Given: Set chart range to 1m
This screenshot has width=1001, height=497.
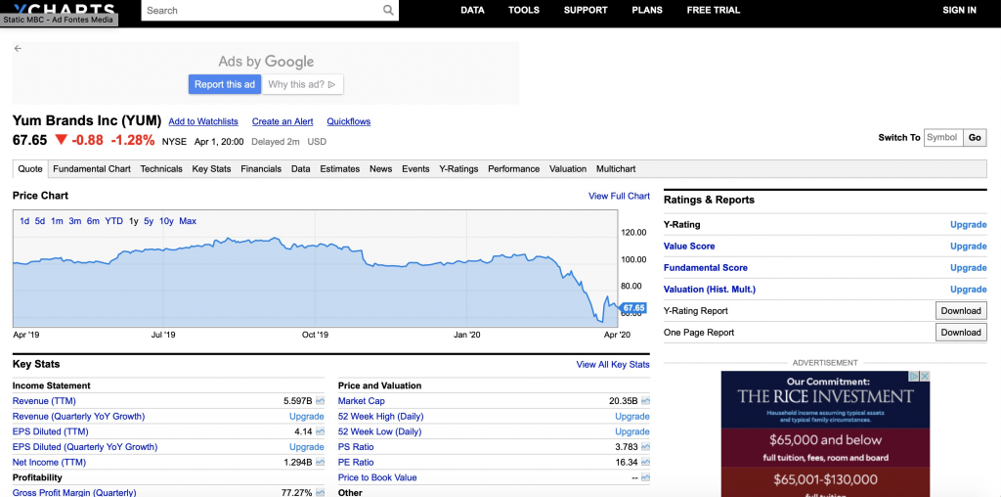Looking at the screenshot, I should coord(57,221).
